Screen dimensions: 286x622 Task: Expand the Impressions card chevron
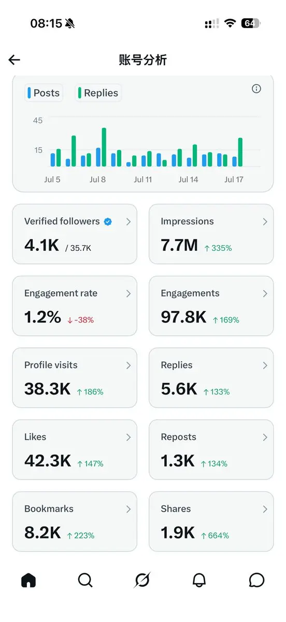click(x=265, y=221)
